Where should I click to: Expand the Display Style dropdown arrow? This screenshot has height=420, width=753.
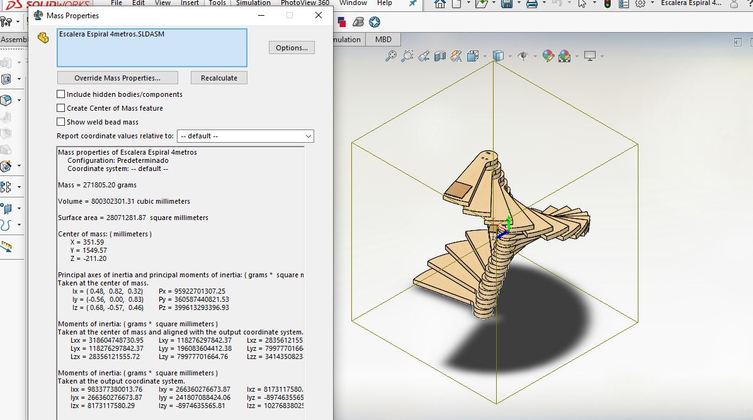click(510, 56)
